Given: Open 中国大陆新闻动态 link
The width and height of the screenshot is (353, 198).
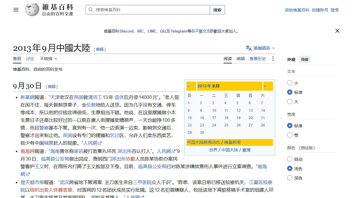Looking at the screenshot, I should pyautogui.click(x=204, y=142).
